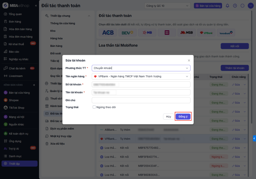The image size is (256, 179).
Task: Select the MoMo payment partner logo
Action: (167, 33)
